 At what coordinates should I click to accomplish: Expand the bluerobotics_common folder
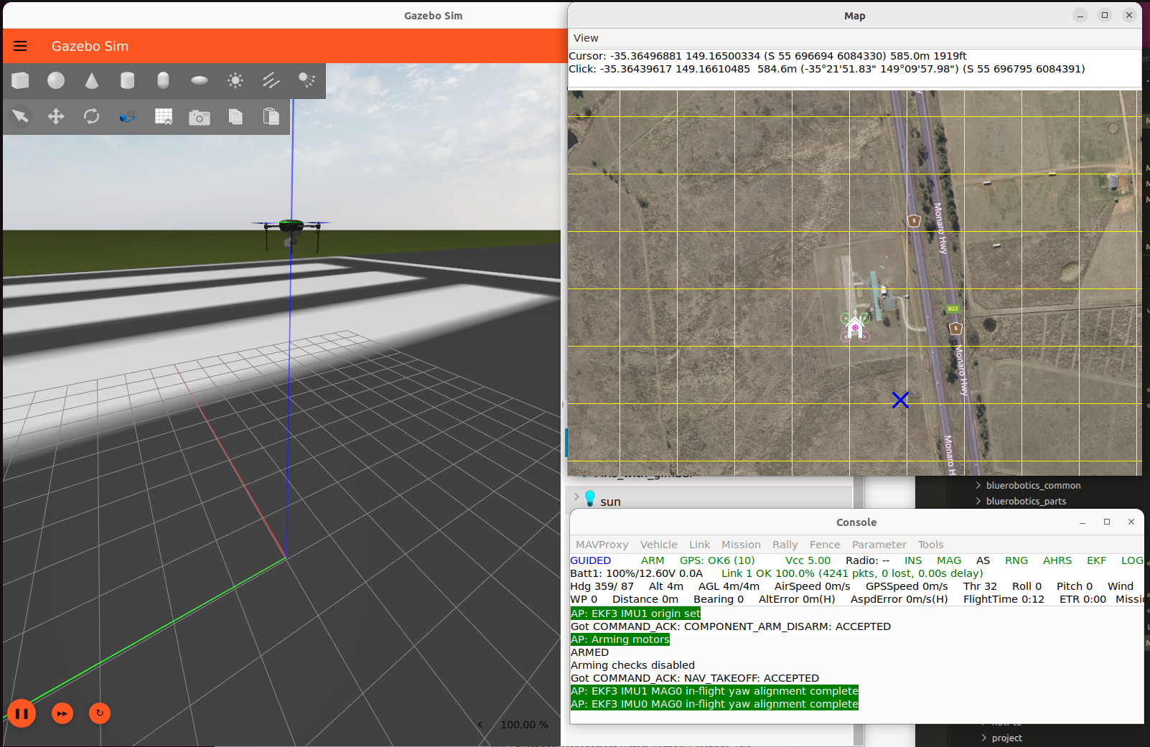(x=978, y=485)
